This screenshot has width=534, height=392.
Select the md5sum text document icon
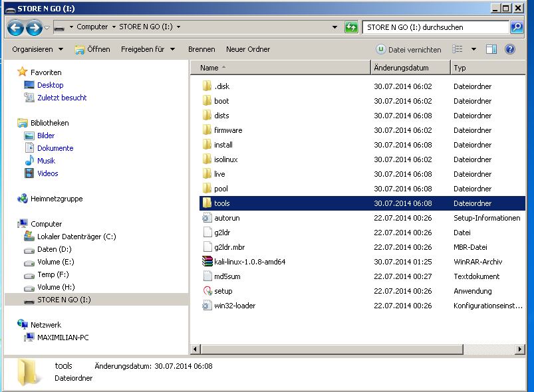[x=207, y=276]
